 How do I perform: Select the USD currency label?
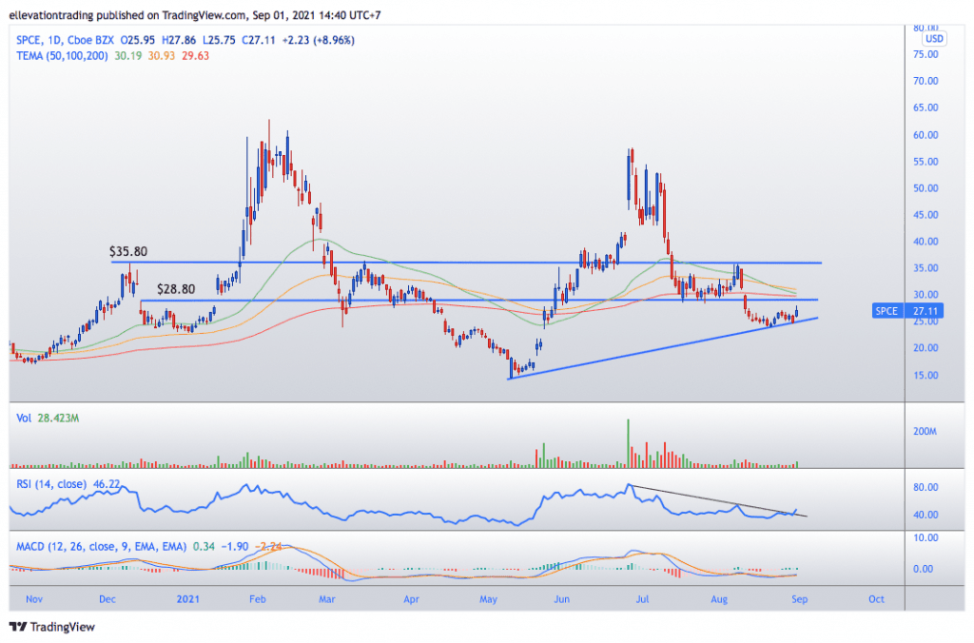(935, 39)
